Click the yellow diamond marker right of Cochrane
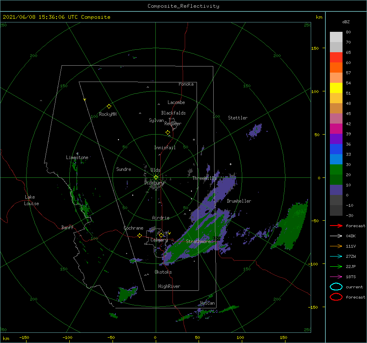This screenshot has width=367, height=343. [139, 235]
